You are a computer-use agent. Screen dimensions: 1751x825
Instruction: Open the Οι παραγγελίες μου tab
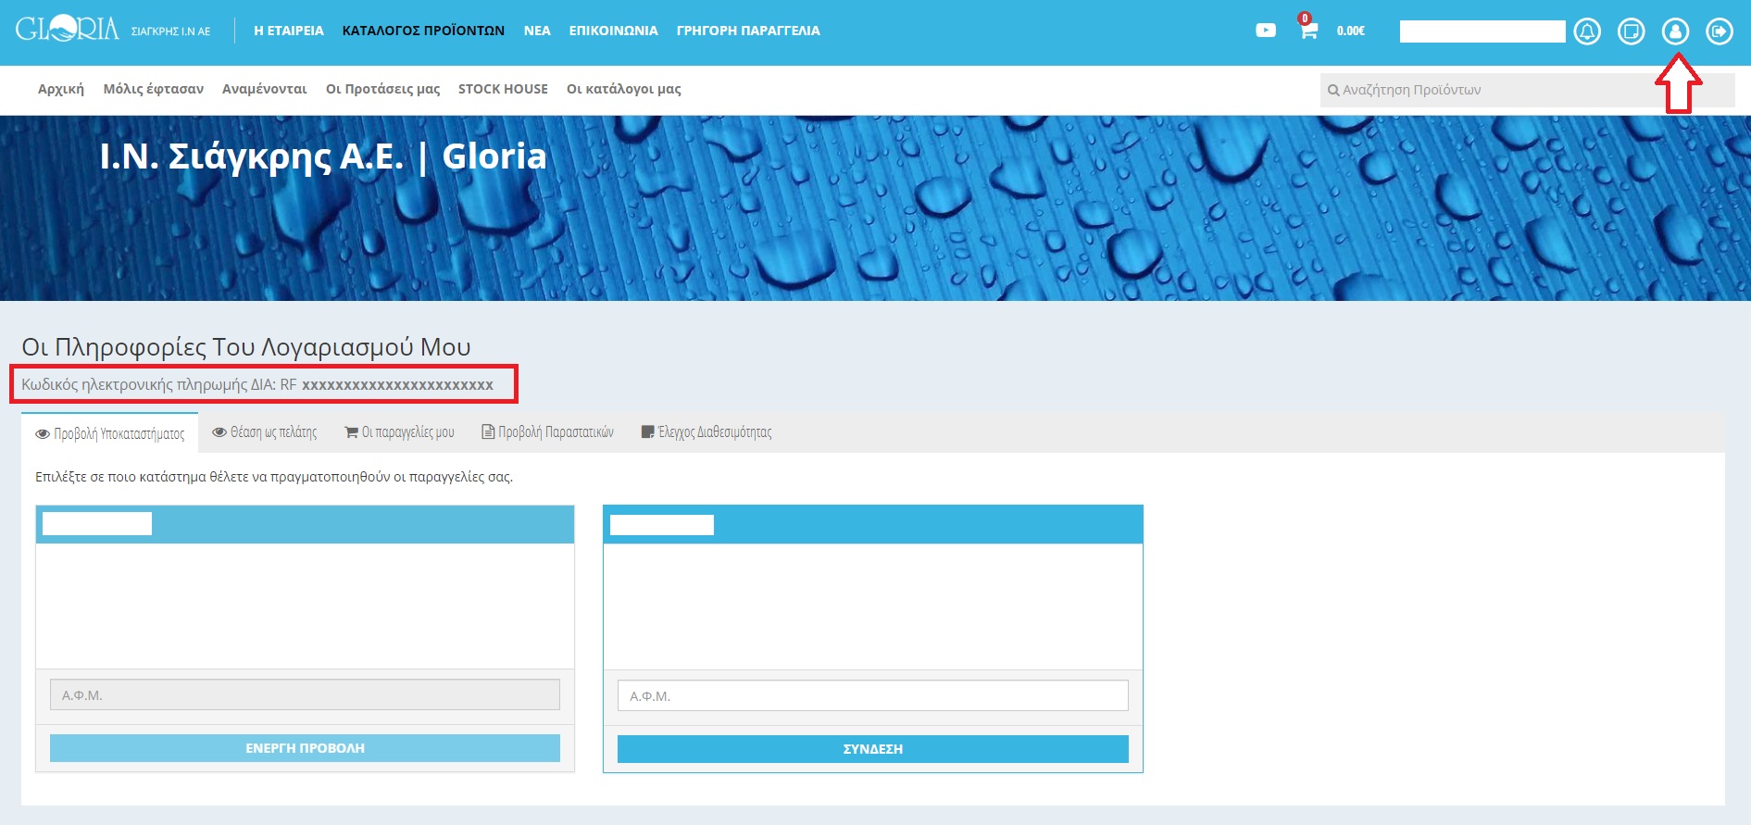[x=399, y=432]
